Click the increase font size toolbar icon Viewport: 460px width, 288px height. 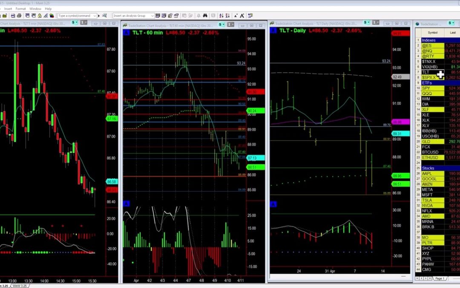241,16
